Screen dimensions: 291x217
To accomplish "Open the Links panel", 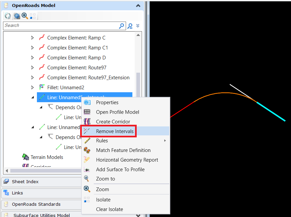I will [x=42, y=193].
